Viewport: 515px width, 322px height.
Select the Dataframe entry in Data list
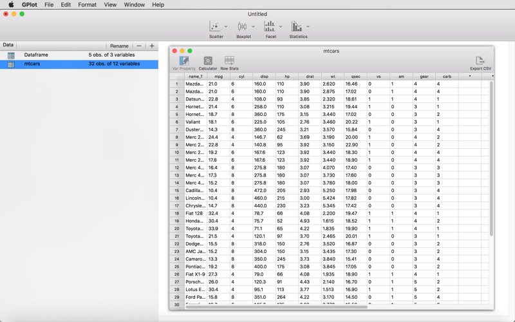79,55
